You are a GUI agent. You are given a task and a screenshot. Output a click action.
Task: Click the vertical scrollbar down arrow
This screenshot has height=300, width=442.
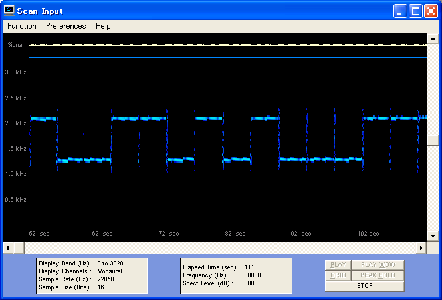click(x=433, y=236)
